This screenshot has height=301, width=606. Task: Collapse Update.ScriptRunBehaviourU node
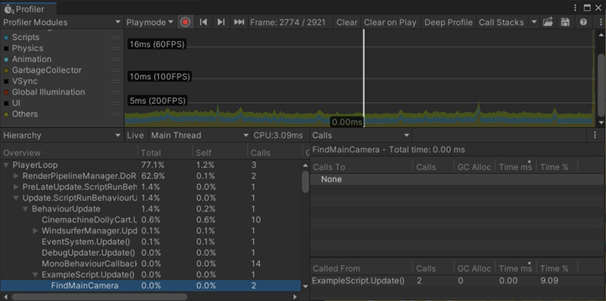[16, 198]
